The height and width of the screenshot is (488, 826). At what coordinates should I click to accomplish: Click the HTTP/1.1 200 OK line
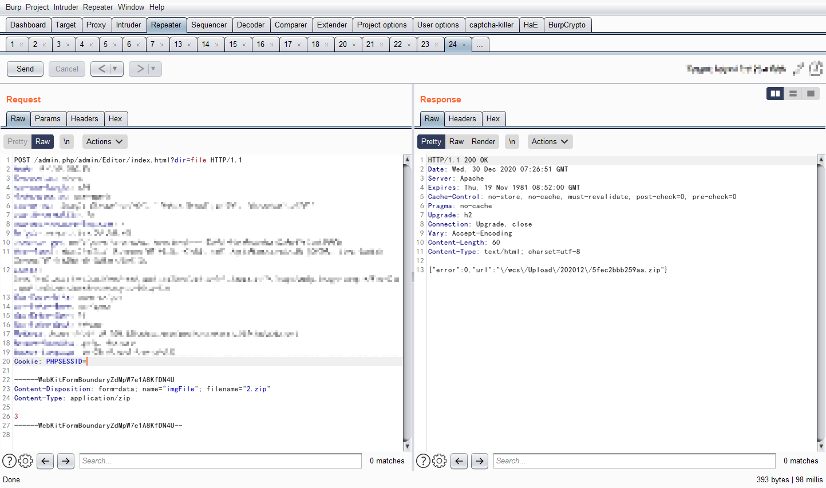[x=458, y=160]
